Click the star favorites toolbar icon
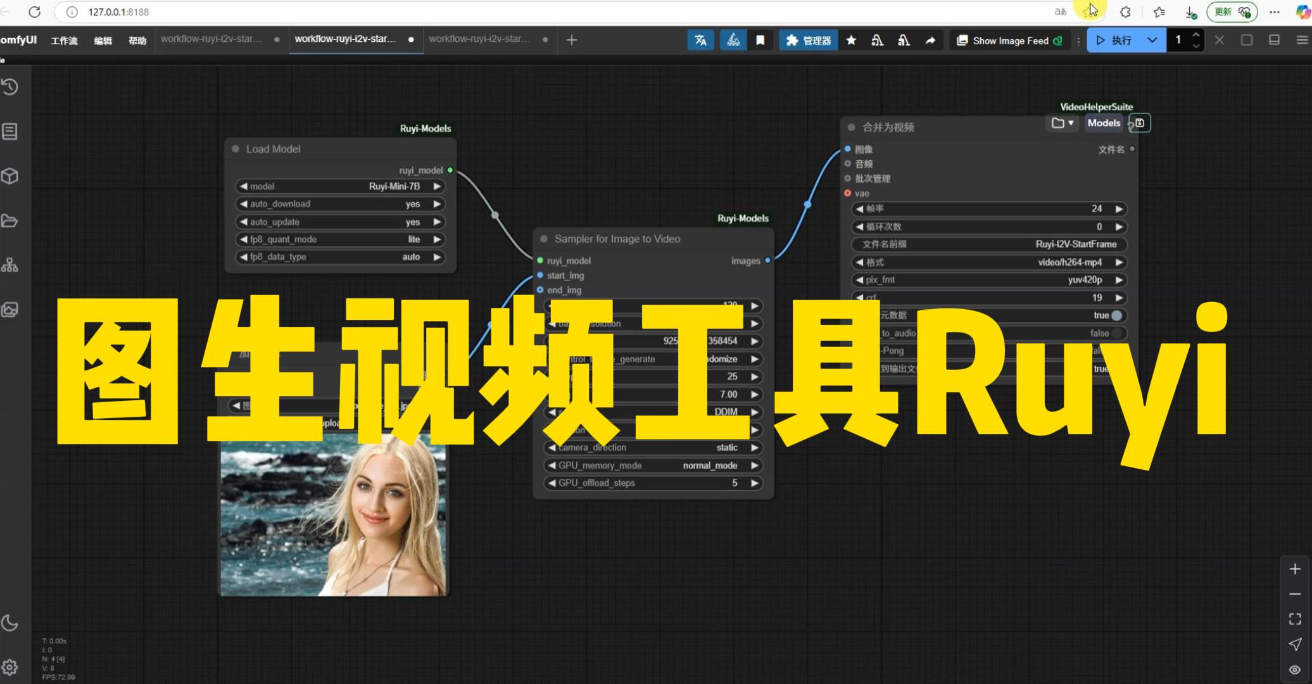The image size is (1312, 684). point(851,40)
